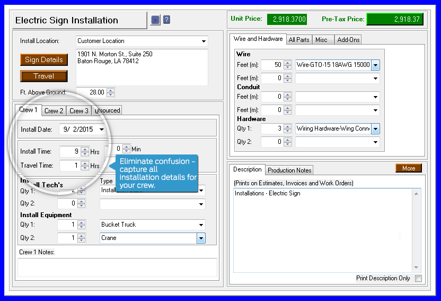
Task: Open the Install Date picker dropdown
Action: tap(101, 129)
